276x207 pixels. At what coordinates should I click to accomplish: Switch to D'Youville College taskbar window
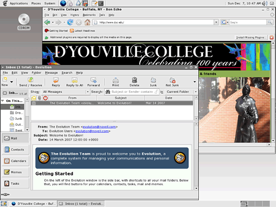pyautogui.click(x=33, y=204)
